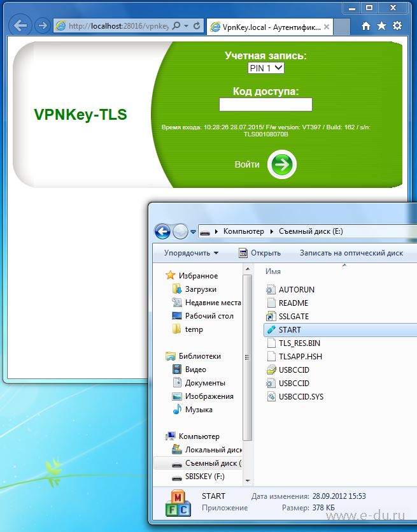Expand arrow before Компьютер in breadcrumb
417x532 pixels.
(x=216, y=232)
